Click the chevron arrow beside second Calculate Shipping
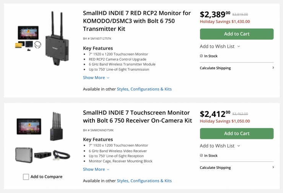 [x=273, y=167]
